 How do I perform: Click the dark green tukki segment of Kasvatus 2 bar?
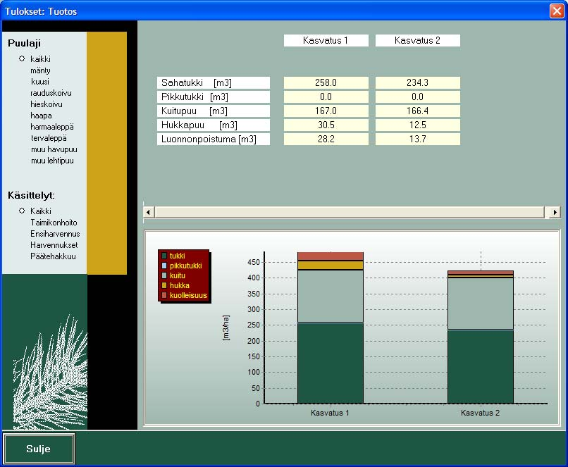pyautogui.click(x=481, y=367)
